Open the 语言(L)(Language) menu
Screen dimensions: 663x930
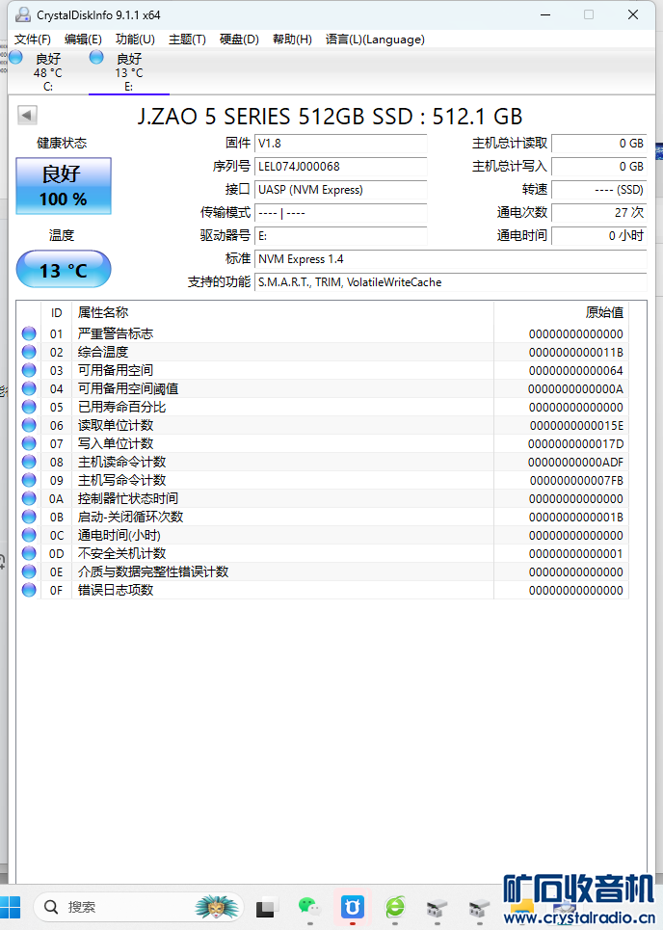click(375, 40)
